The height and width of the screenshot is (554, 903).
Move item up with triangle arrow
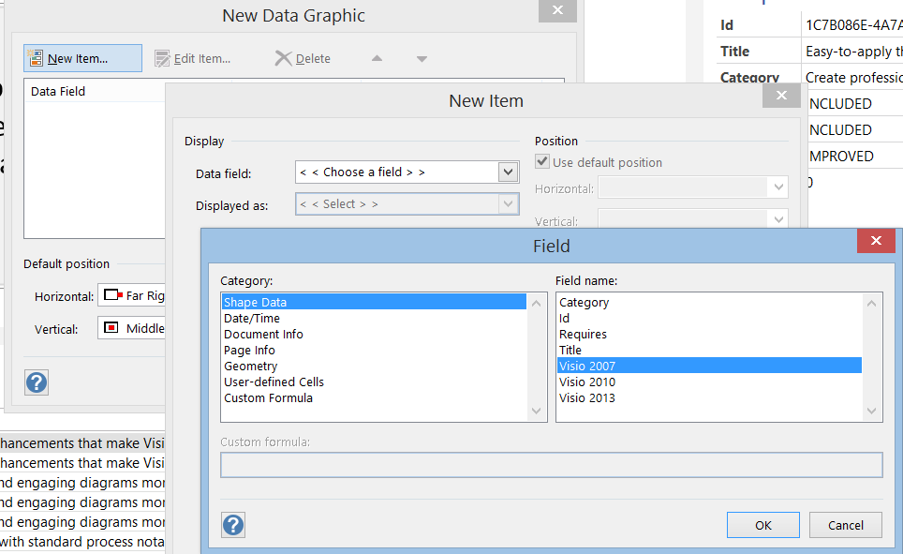(377, 58)
